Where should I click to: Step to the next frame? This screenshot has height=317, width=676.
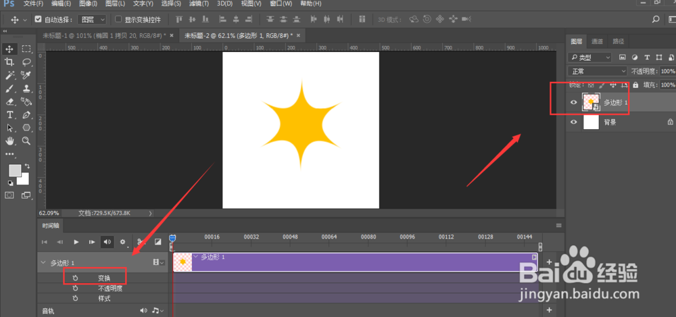point(91,242)
